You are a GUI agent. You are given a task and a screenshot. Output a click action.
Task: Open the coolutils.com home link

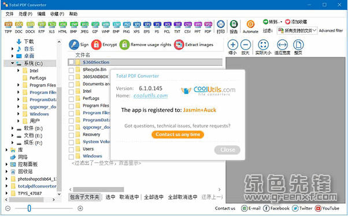pyautogui.click(x=150, y=96)
